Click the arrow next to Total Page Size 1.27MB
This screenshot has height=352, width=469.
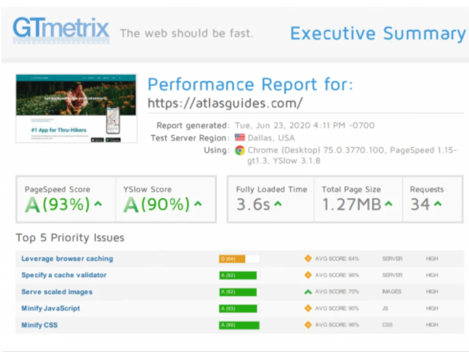coord(388,204)
